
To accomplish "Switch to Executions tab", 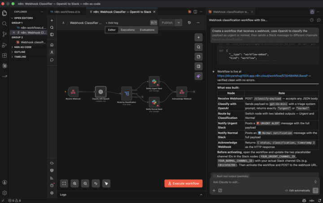I will click(127, 30).
